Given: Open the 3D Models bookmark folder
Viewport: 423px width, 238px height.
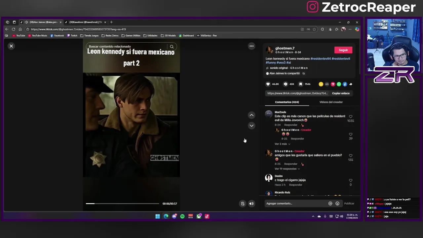Looking at the screenshot, I should click(168, 35).
